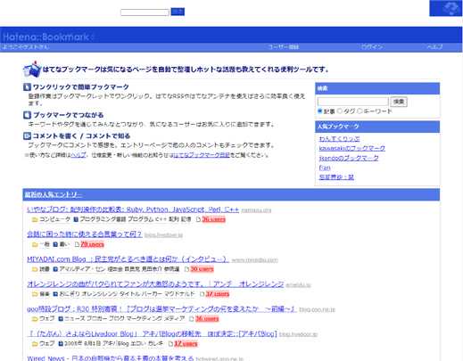
Task: Click the tag icon before アマルティア・セン
Action: pos(55,269)
